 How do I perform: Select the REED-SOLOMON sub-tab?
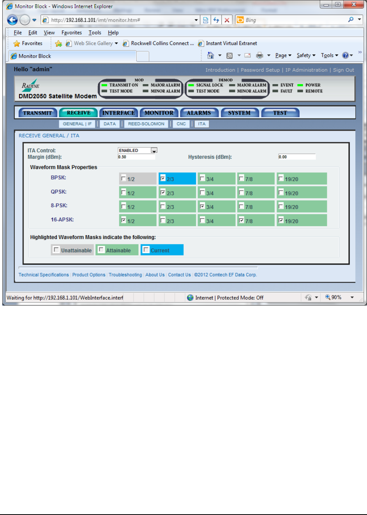pyautogui.click(x=146, y=124)
